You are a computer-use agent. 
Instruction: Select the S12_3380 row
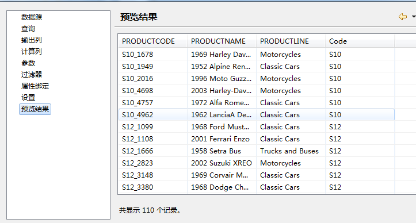pos(257,187)
